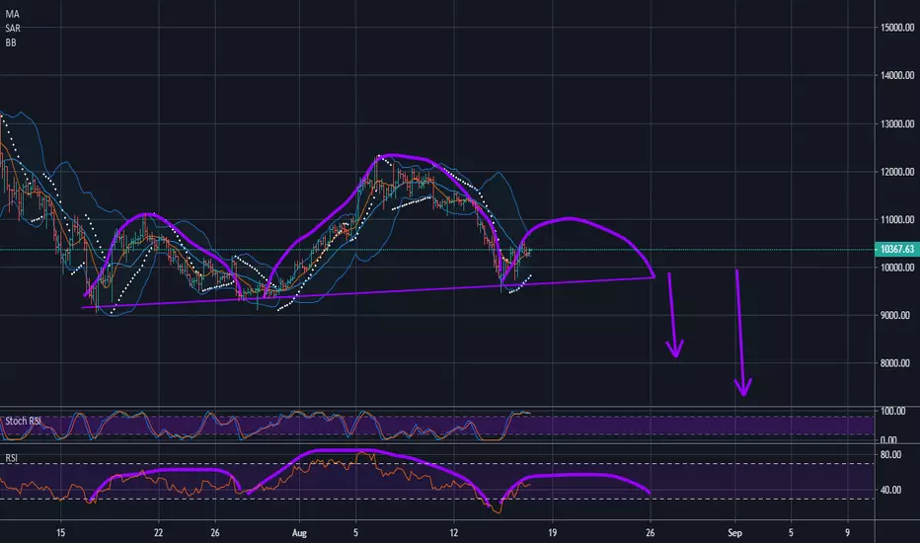The height and width of the screenshot is (543, 920).
Task: Click the 15 date label on time axis
Action: click(60, 533)
